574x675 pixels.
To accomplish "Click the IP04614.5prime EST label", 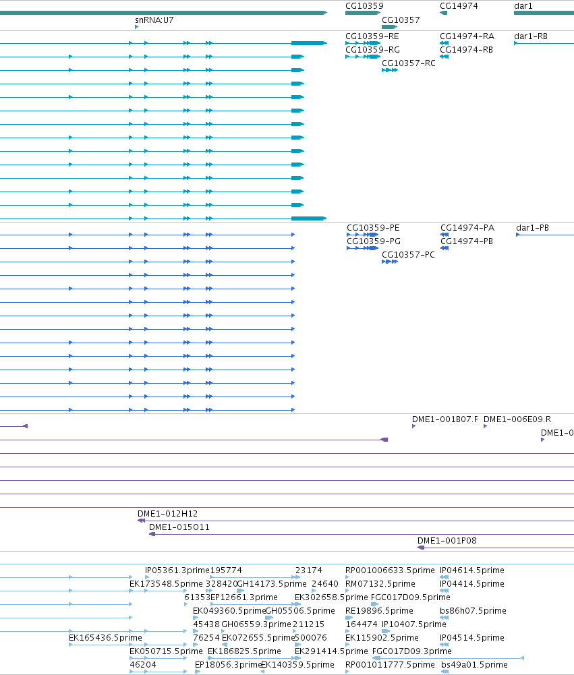I will (x=472, y=570).
